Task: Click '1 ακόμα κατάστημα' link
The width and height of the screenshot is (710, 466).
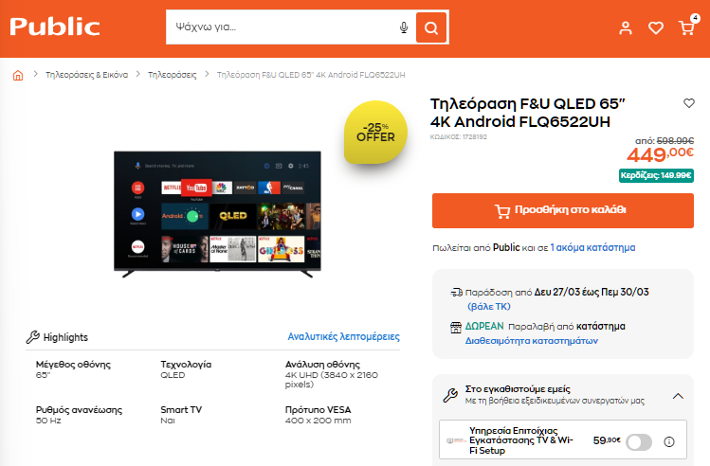Action: coord(592,247)
